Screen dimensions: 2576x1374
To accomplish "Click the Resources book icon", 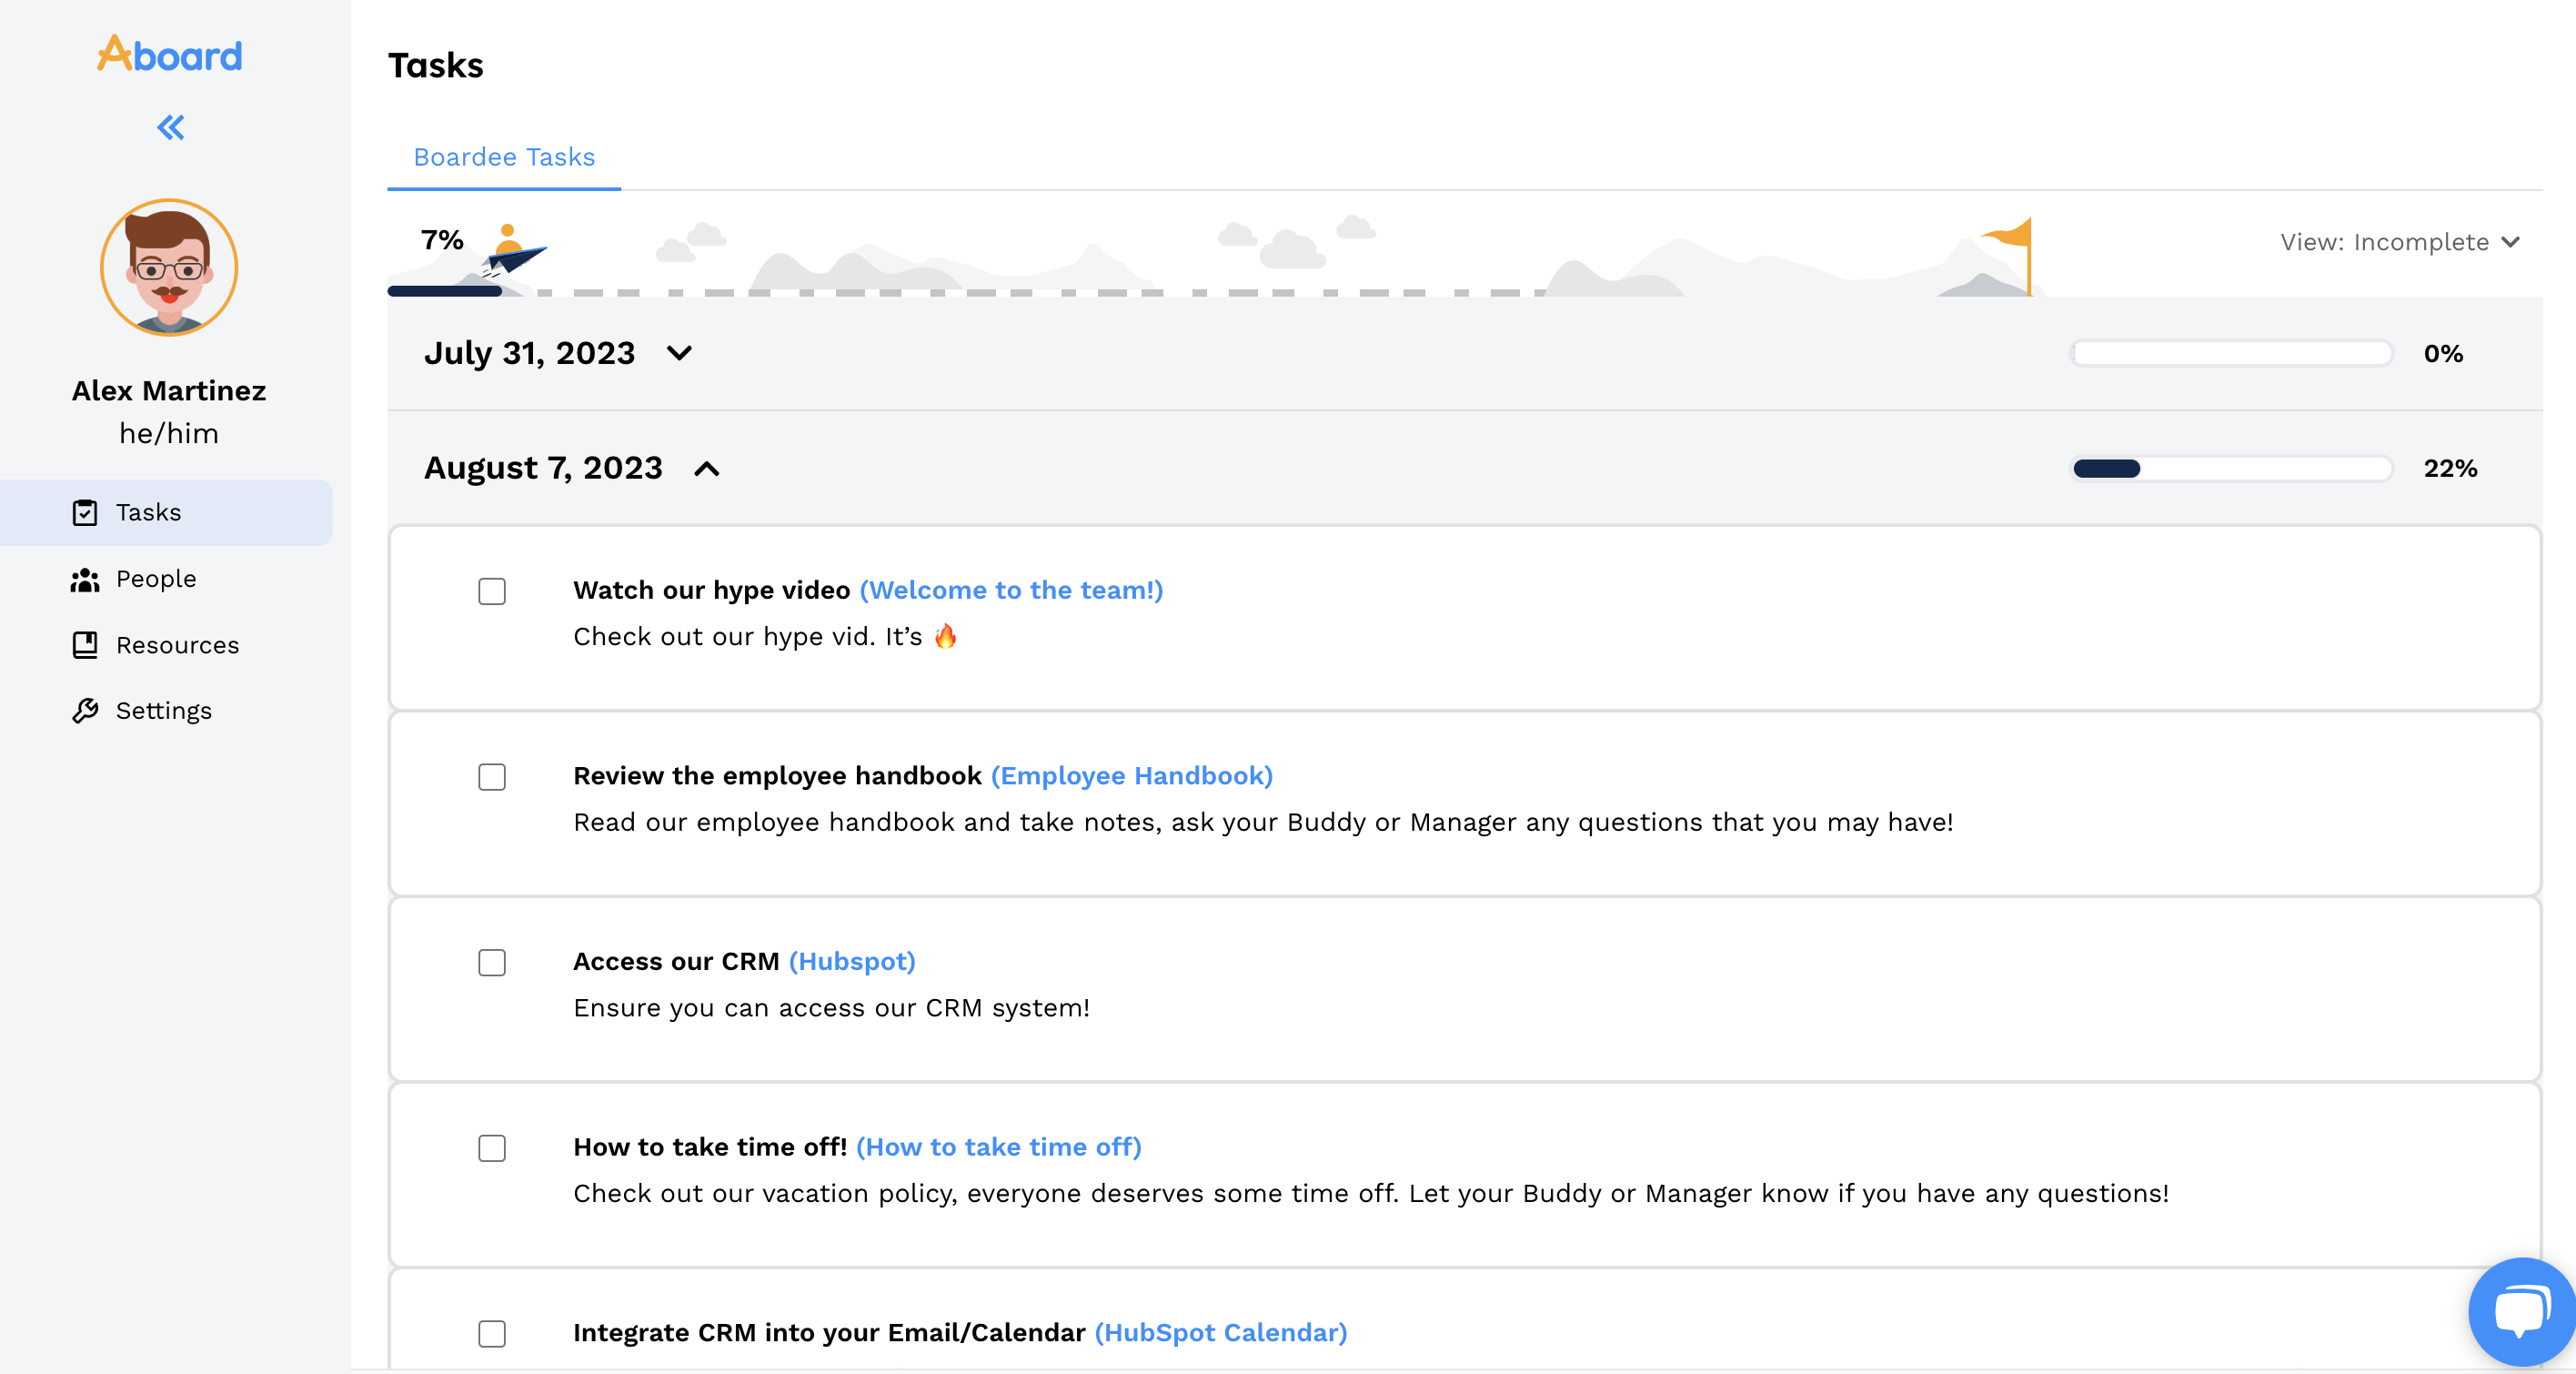I will (85, 645).
